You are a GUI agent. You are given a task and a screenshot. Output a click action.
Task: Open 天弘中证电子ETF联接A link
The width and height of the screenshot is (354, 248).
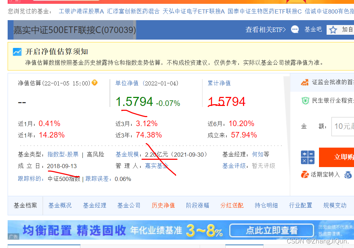[194, 11]
